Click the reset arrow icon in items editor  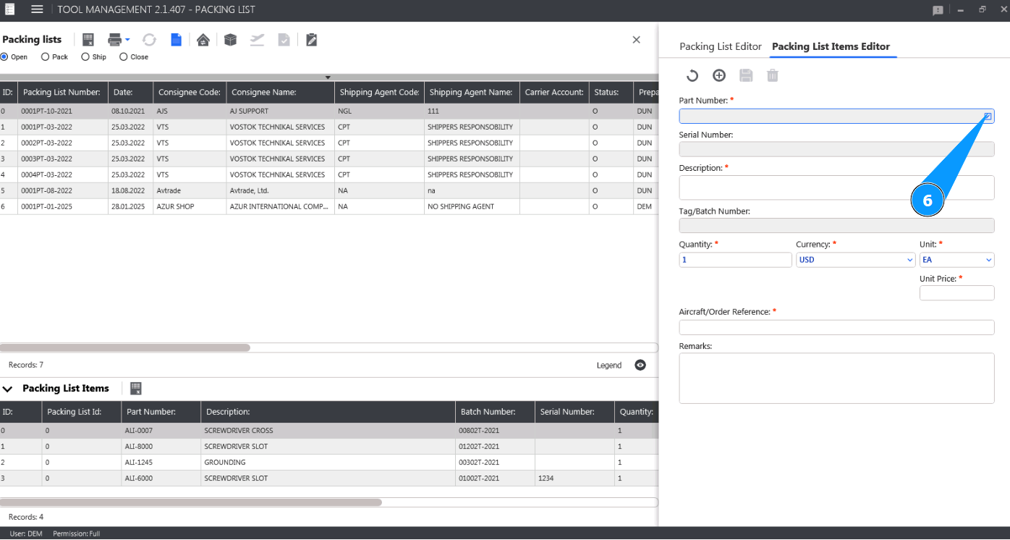(x=692, y=75)
